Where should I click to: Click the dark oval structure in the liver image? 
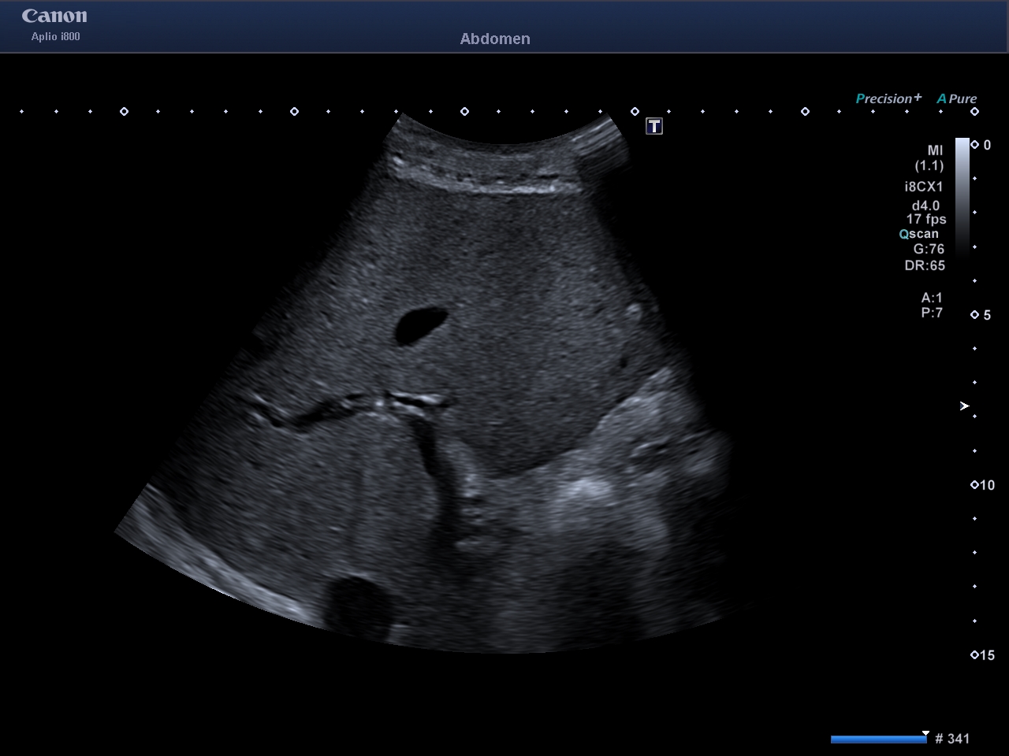[420, 325]
